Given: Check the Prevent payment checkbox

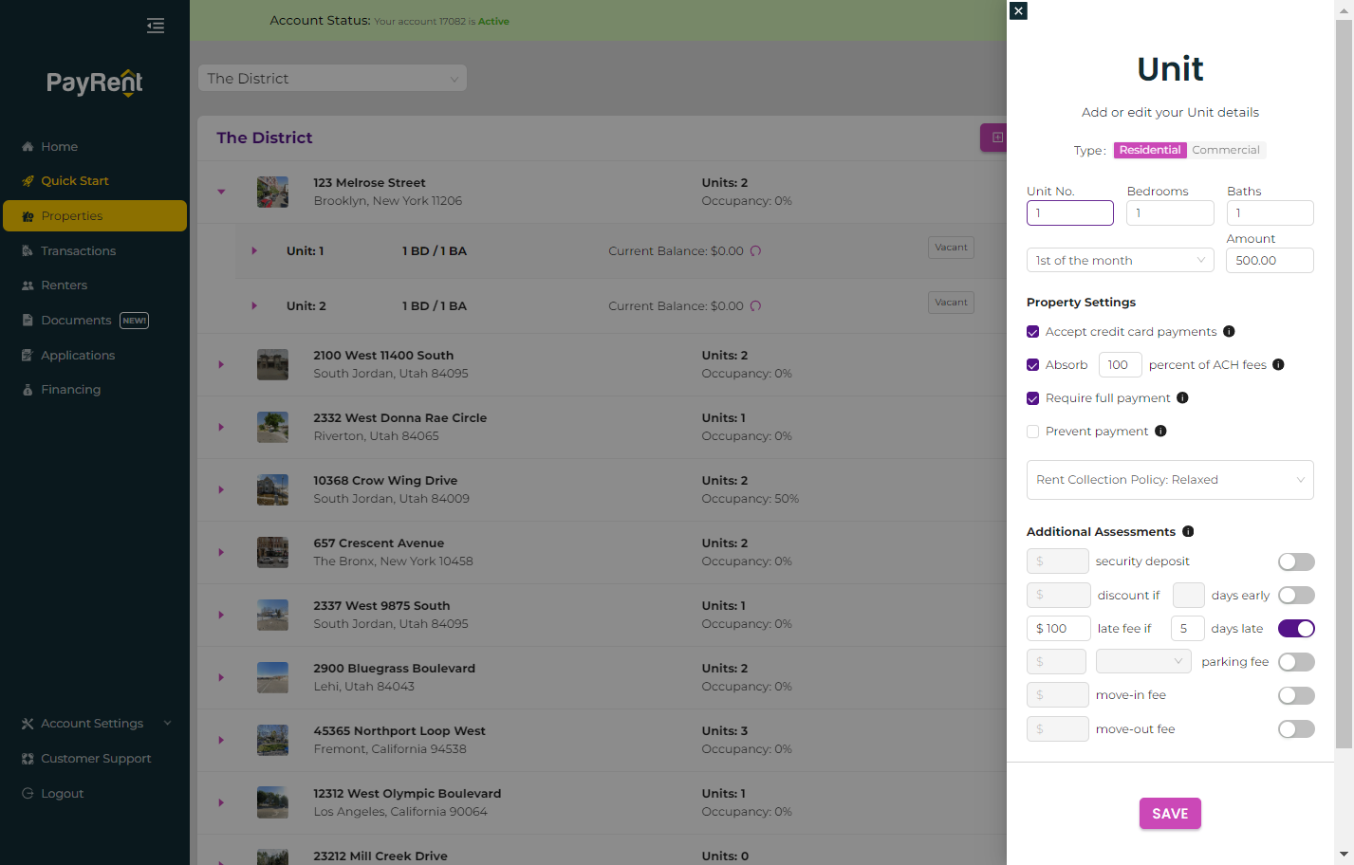Looking at the screenshot, I should click(x=1032, y=432).
